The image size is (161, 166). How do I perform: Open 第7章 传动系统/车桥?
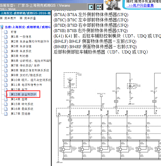[25, 65]
